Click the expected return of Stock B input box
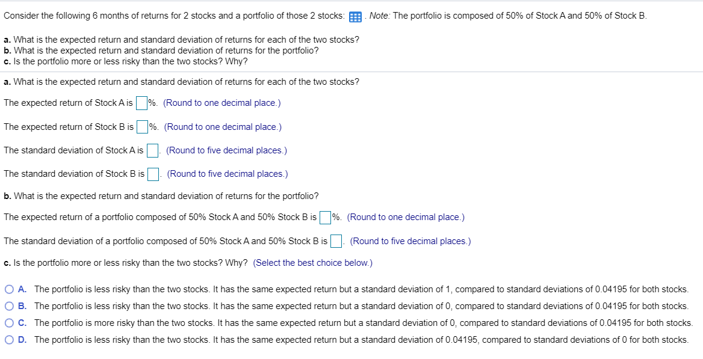 coord(141,126)
